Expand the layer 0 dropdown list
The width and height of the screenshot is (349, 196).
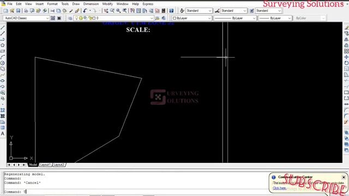(152, 18)
